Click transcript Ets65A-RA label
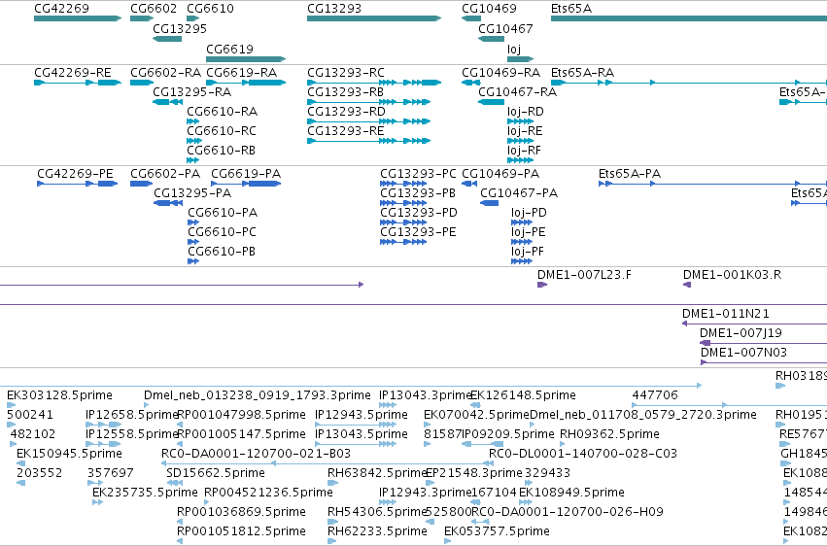Image resolution: width=827 pixels, height=546 pixels. point(582,72)
